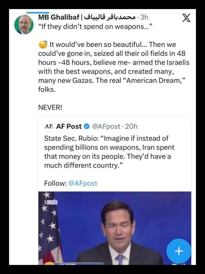Open the quoted State Sec. Rubio post text
Viewport: 205px width, 274px height.
tap(110, 152)
